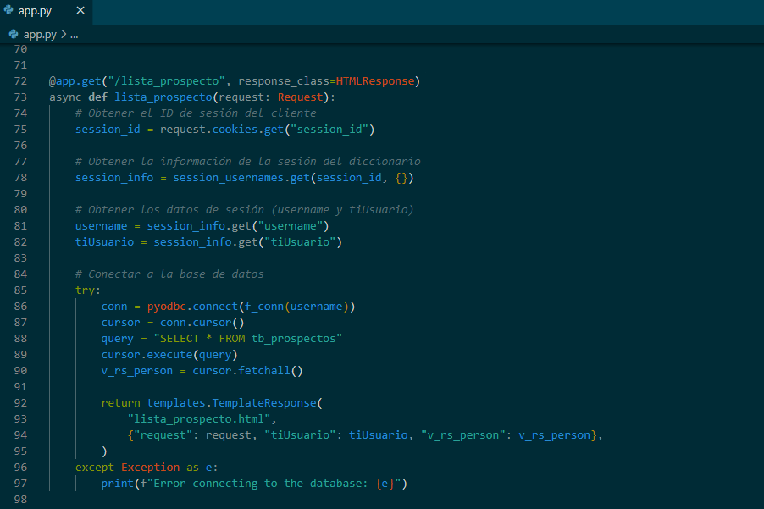Click the Python icon in the breadcrumb
This screenshot has height=509, width=764.
[14, 34]
